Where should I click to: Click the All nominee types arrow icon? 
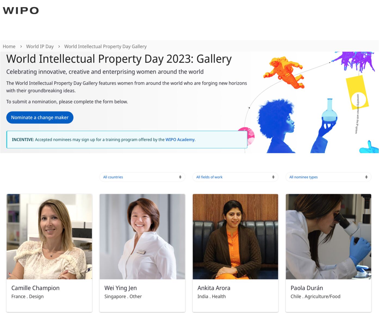(x=366, y=177)
